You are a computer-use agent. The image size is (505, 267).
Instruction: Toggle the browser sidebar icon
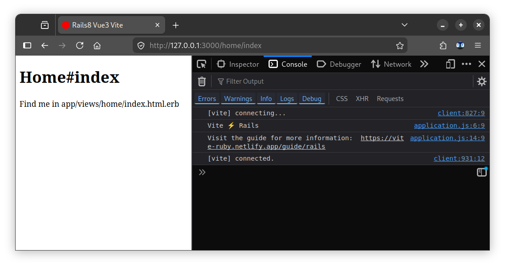27,45
